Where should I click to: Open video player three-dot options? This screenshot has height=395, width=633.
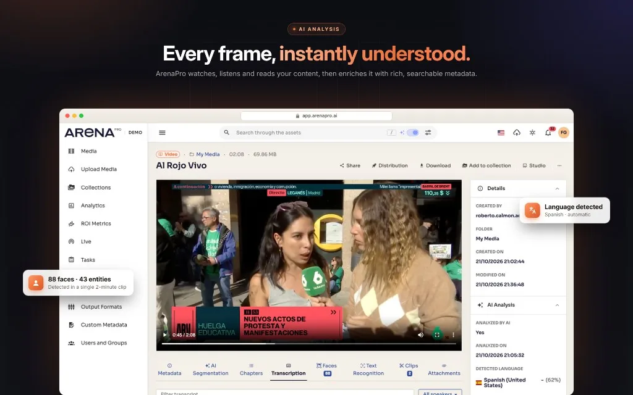pos(453,335)
